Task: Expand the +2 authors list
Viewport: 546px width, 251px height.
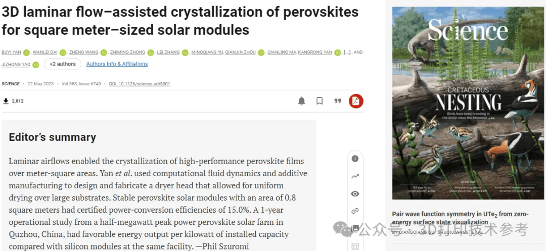Action: point(63,64)
